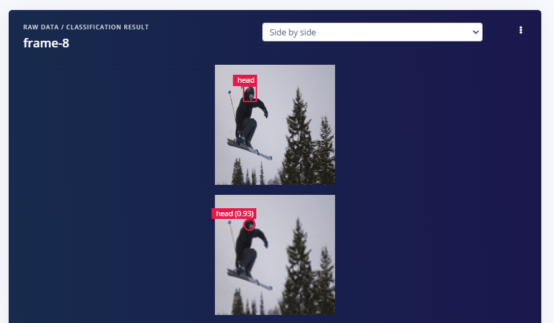
Task: Click the RAW DATA / CLASSIFICATION RESULT header
Action: tap(86, 27)
